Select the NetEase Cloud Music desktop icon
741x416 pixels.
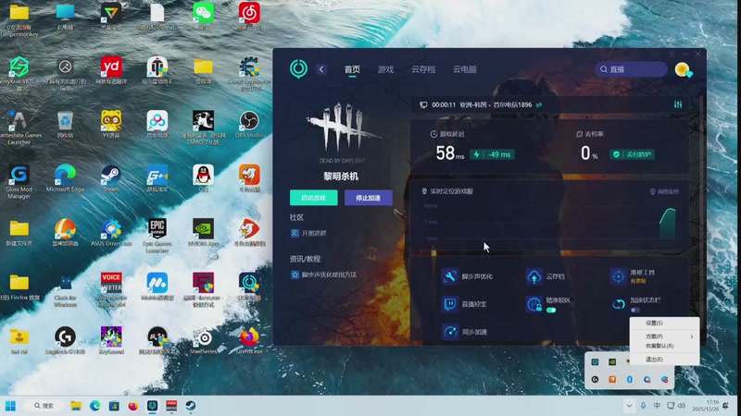[x=249, y=16]
